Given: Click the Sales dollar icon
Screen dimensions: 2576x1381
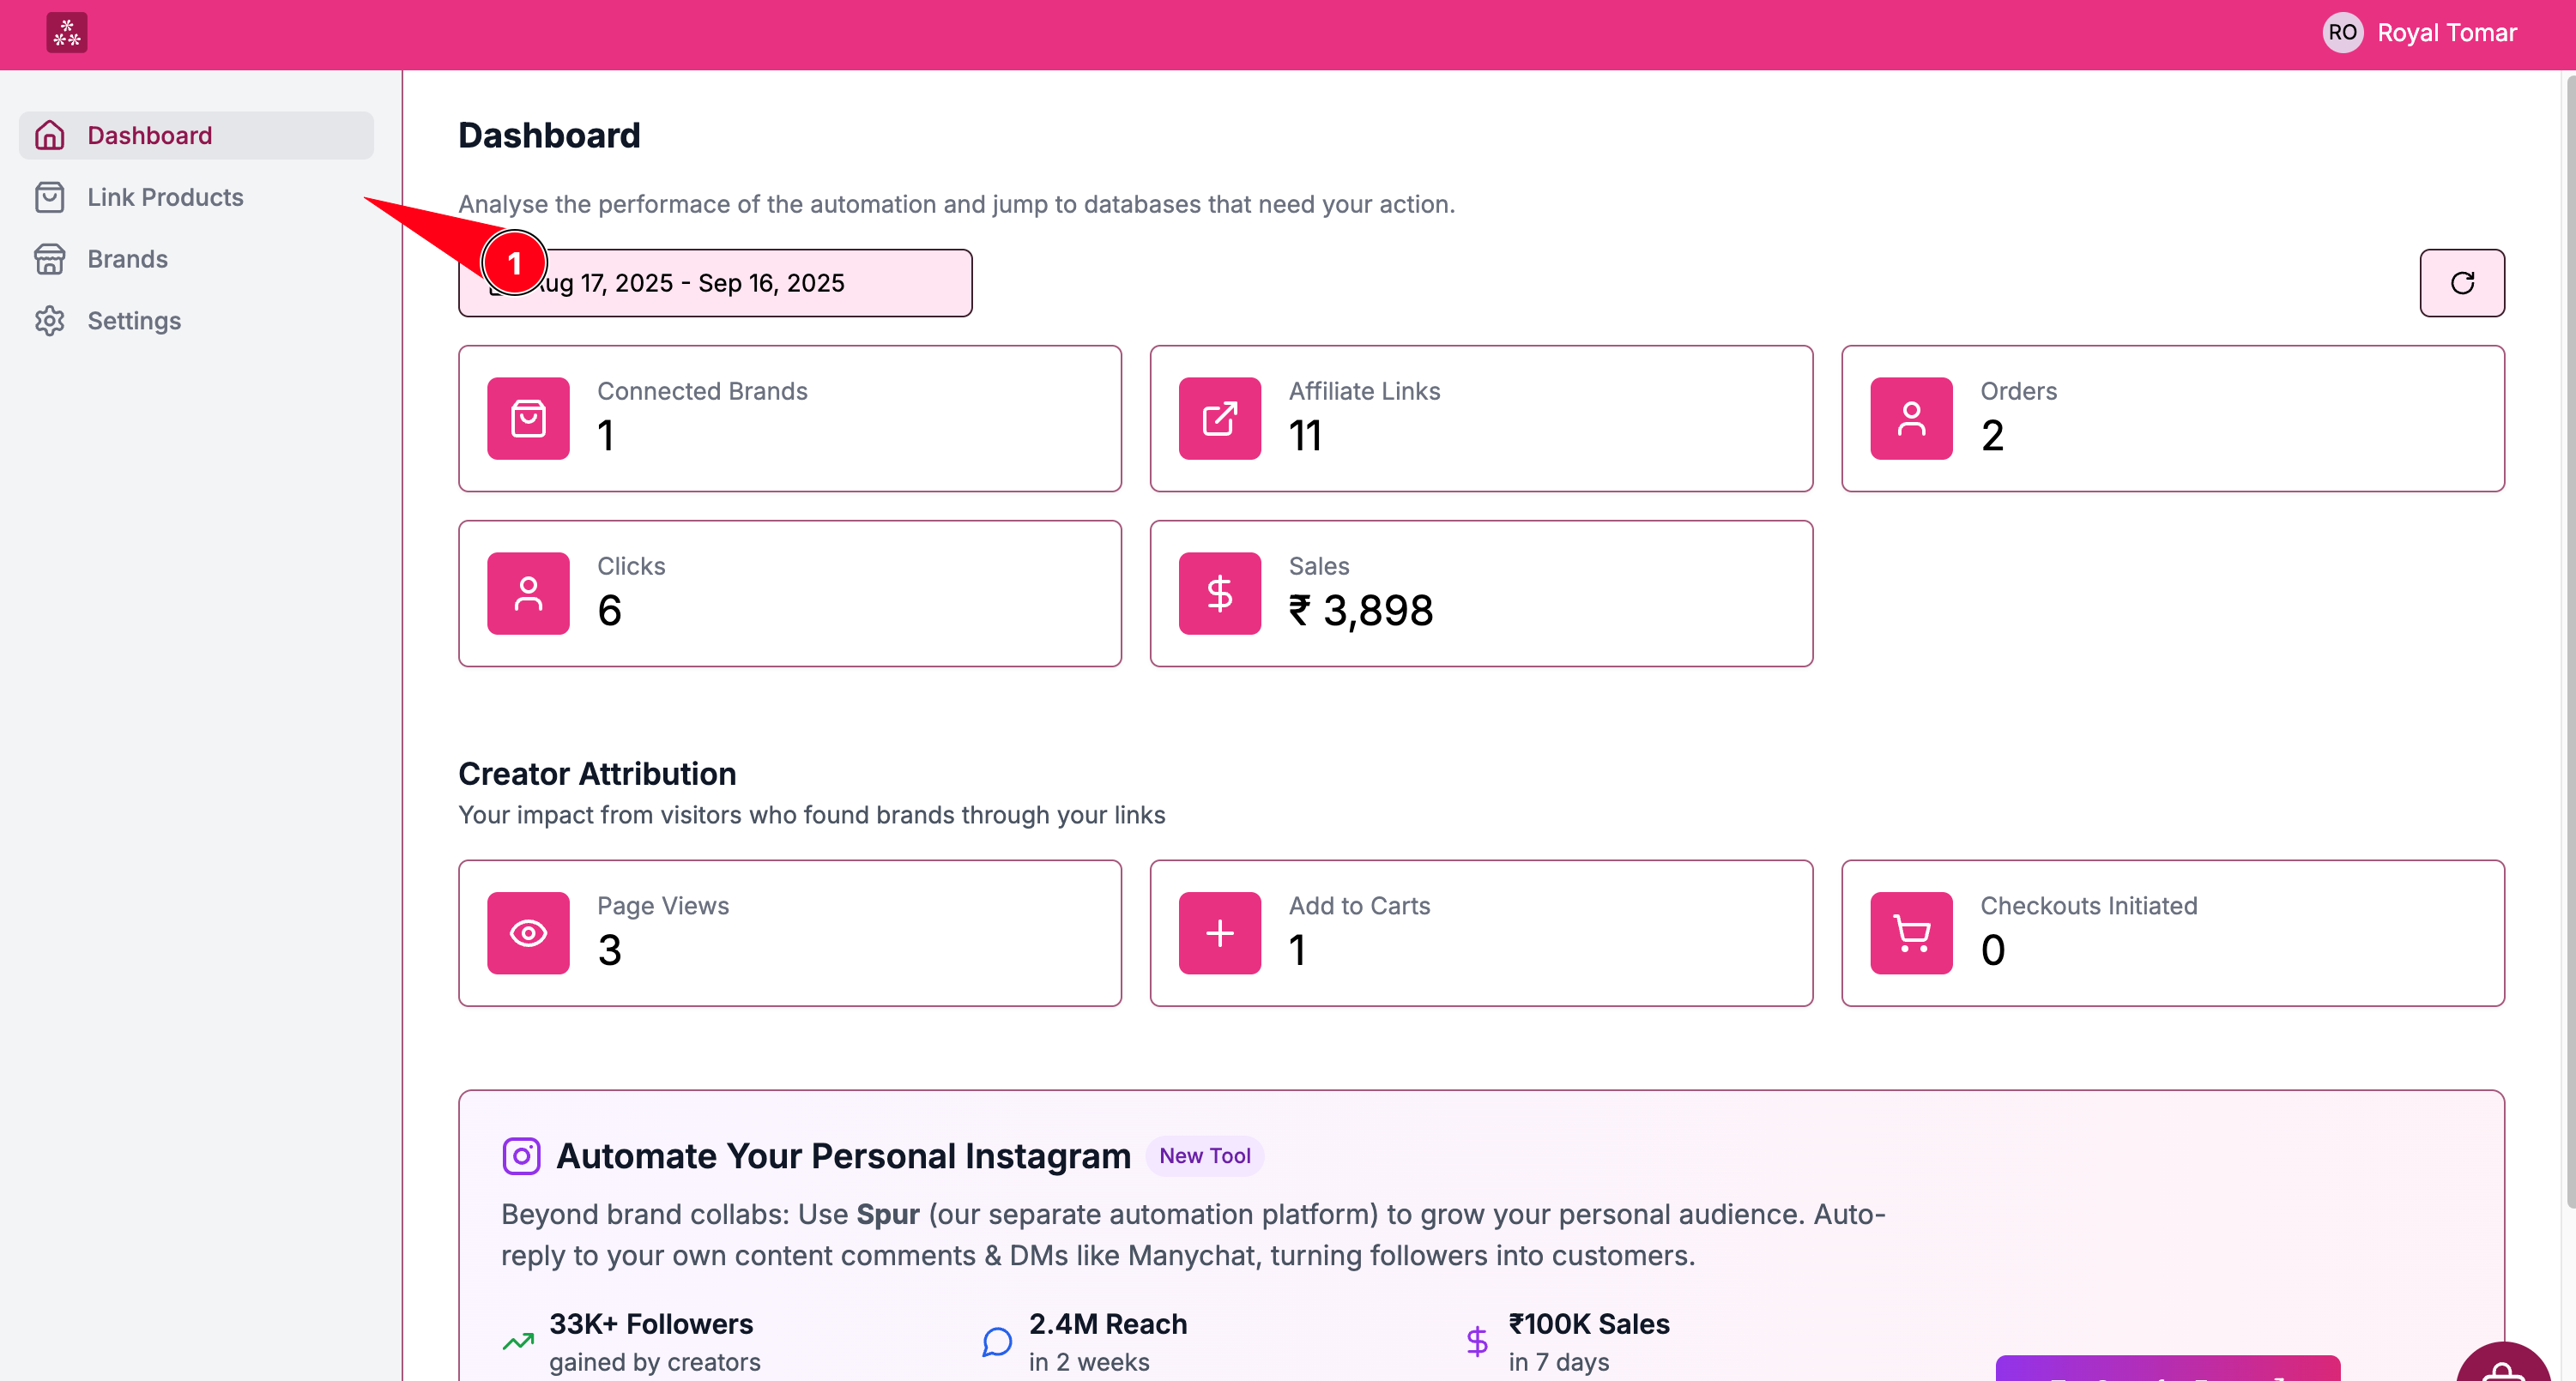Looking at the screenshot, I should (x=1219, y=594).
